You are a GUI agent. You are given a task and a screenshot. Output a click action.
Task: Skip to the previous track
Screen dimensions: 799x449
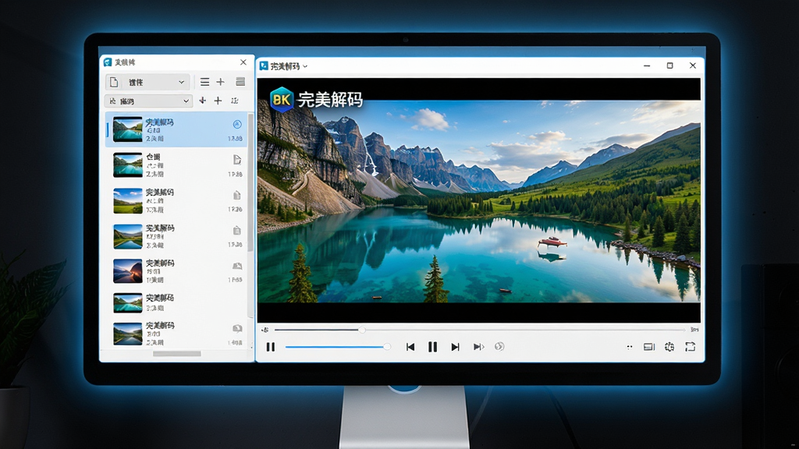pos(410,347)
